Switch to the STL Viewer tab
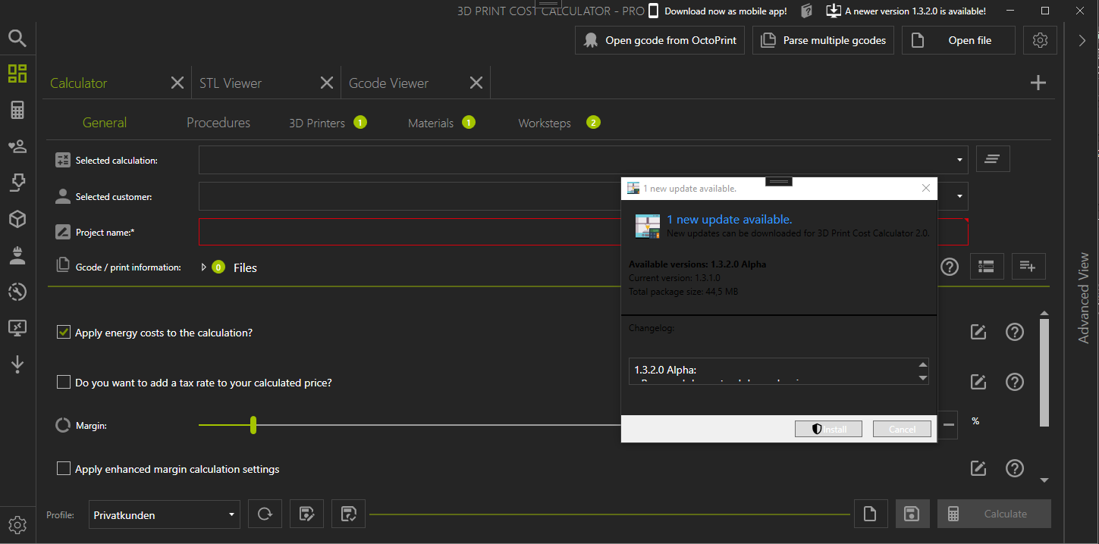The height and width of the screenshot is (544, 1099). (x=231, y=83)
